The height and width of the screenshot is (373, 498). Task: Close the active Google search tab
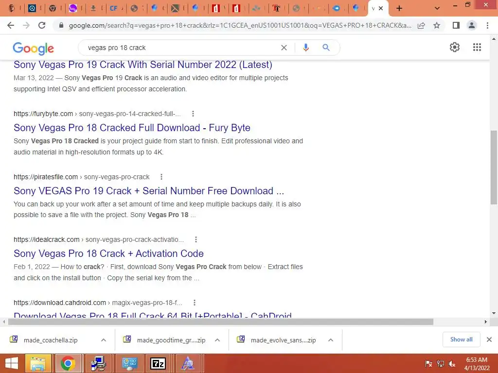pyautogui.click(x=381, y=9)
